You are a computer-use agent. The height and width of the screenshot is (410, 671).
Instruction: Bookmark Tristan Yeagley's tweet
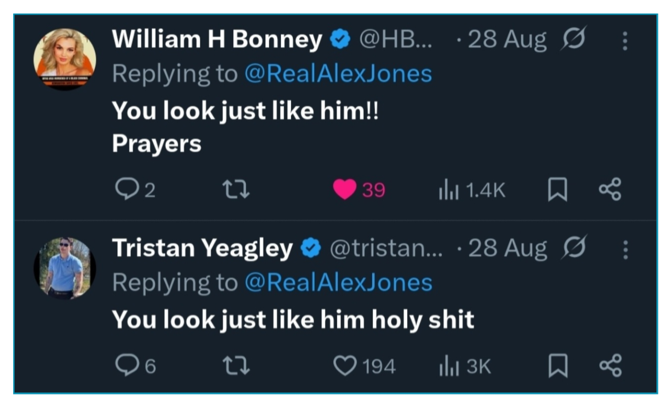[557, 365]
